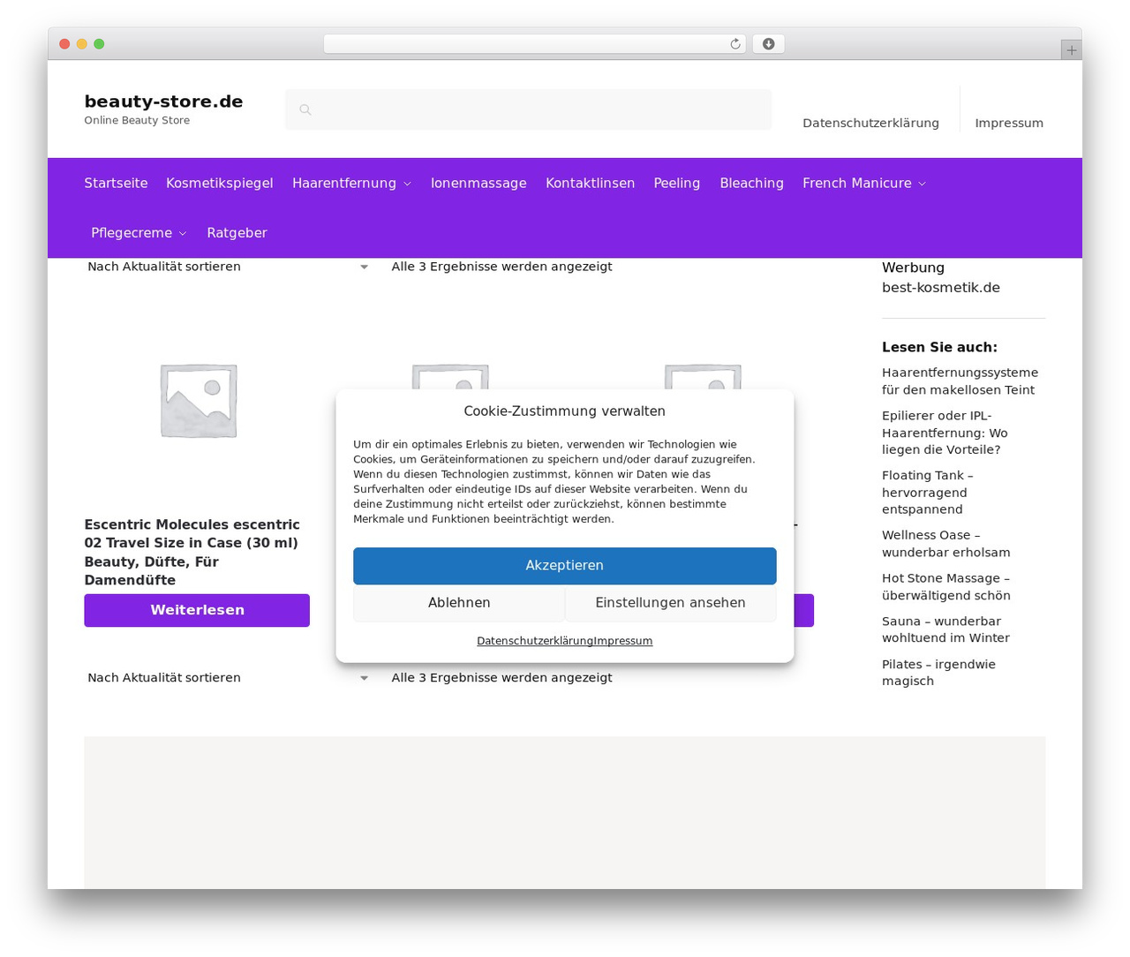1130x957 pixels.
Task: Open 'Wellness Oase – wunderbar erholsam' link
Action: [x=946, y=544]
